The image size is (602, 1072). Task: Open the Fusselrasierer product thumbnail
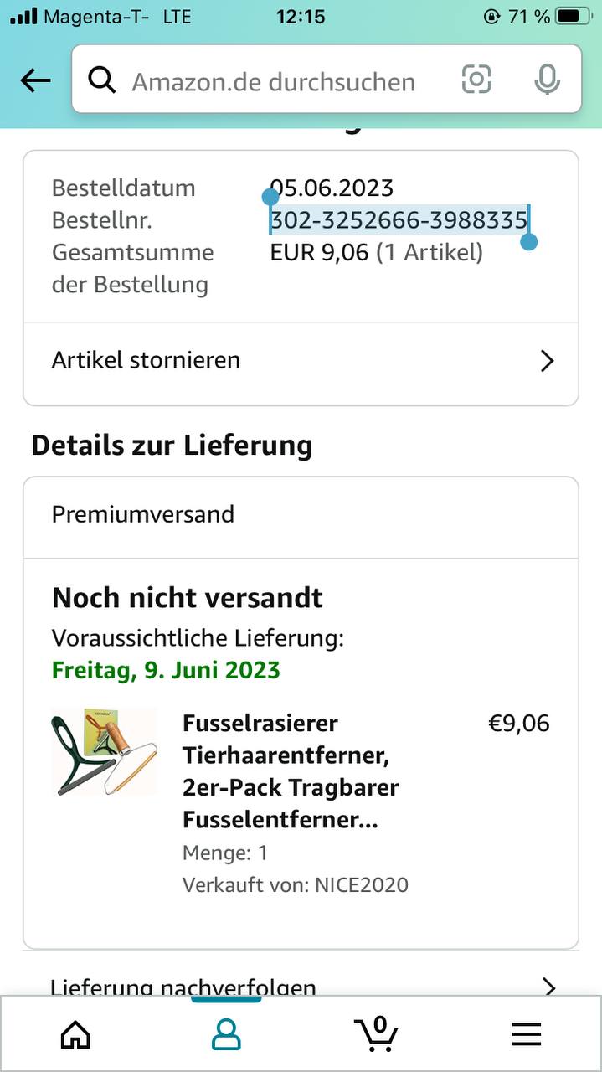tap(104, 752)
